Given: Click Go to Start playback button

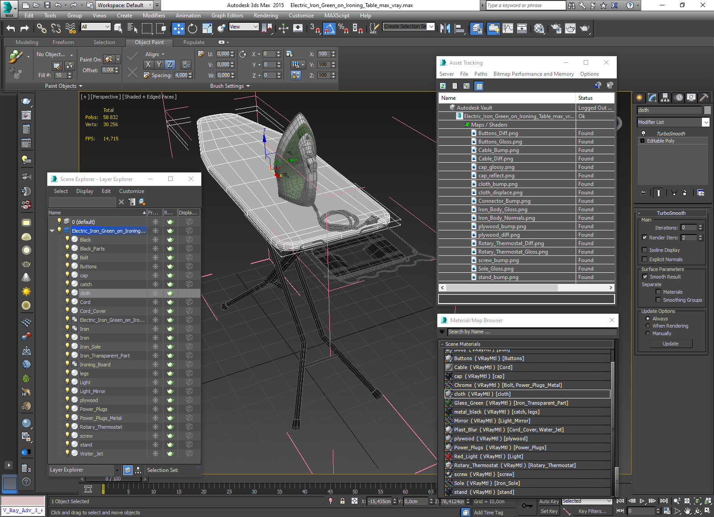Looking at the screenshot, I should pyautogui.click(x=620, y=501).
